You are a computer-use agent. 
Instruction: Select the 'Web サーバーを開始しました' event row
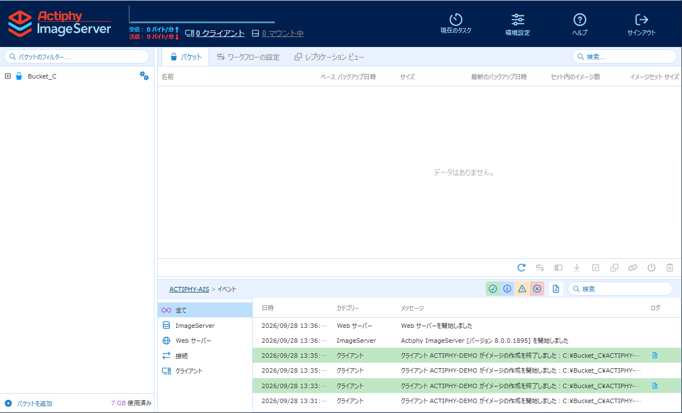pyautogui.click(x=467, y=326)
